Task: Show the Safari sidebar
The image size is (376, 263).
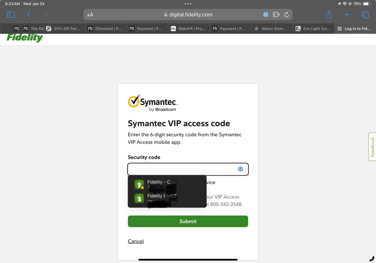Action: pyautogui.click(x=11, y=15)
